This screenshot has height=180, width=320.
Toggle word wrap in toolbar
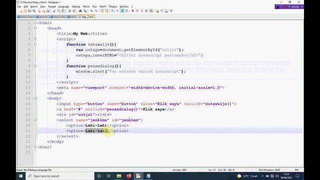pos(112,11)
